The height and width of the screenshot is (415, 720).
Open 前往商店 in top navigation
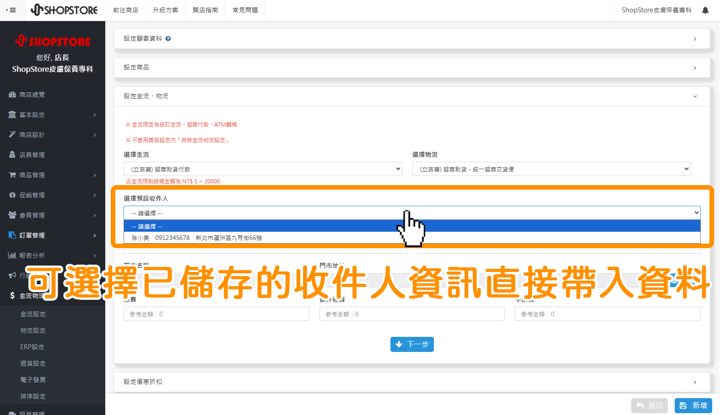click(x=125, y=10)
